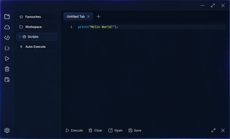
Task: Expand the Scripts chevron
Action: [20, 37]
